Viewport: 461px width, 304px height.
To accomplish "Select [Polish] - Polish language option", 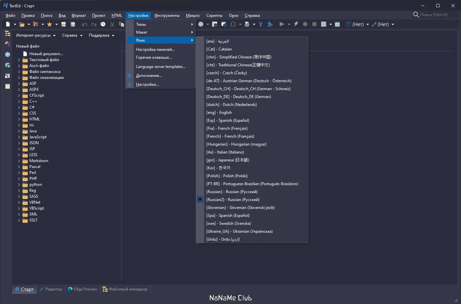I will click(252, 176).
